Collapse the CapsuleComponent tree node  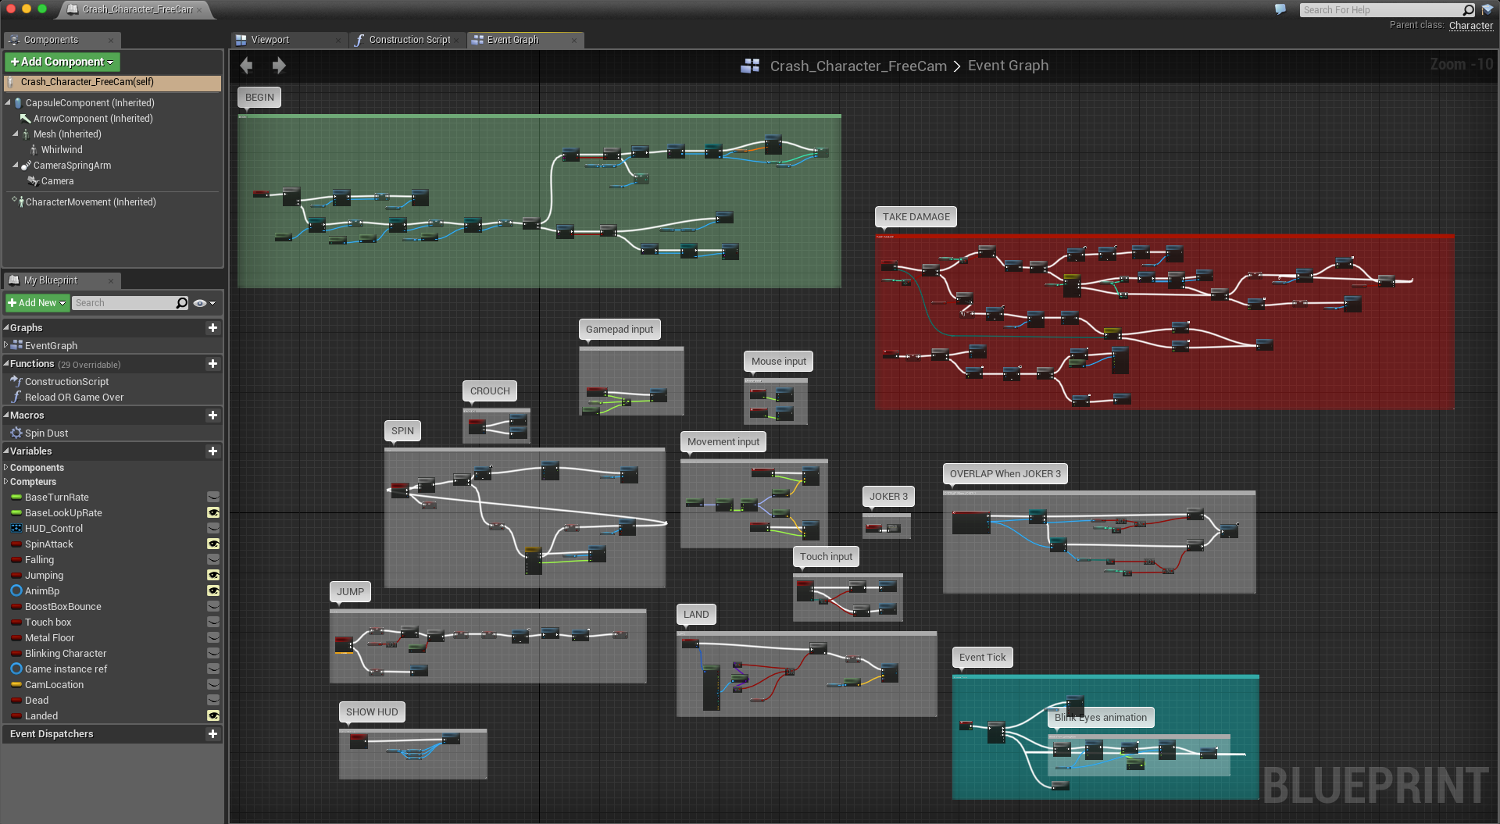coord(8,102)
